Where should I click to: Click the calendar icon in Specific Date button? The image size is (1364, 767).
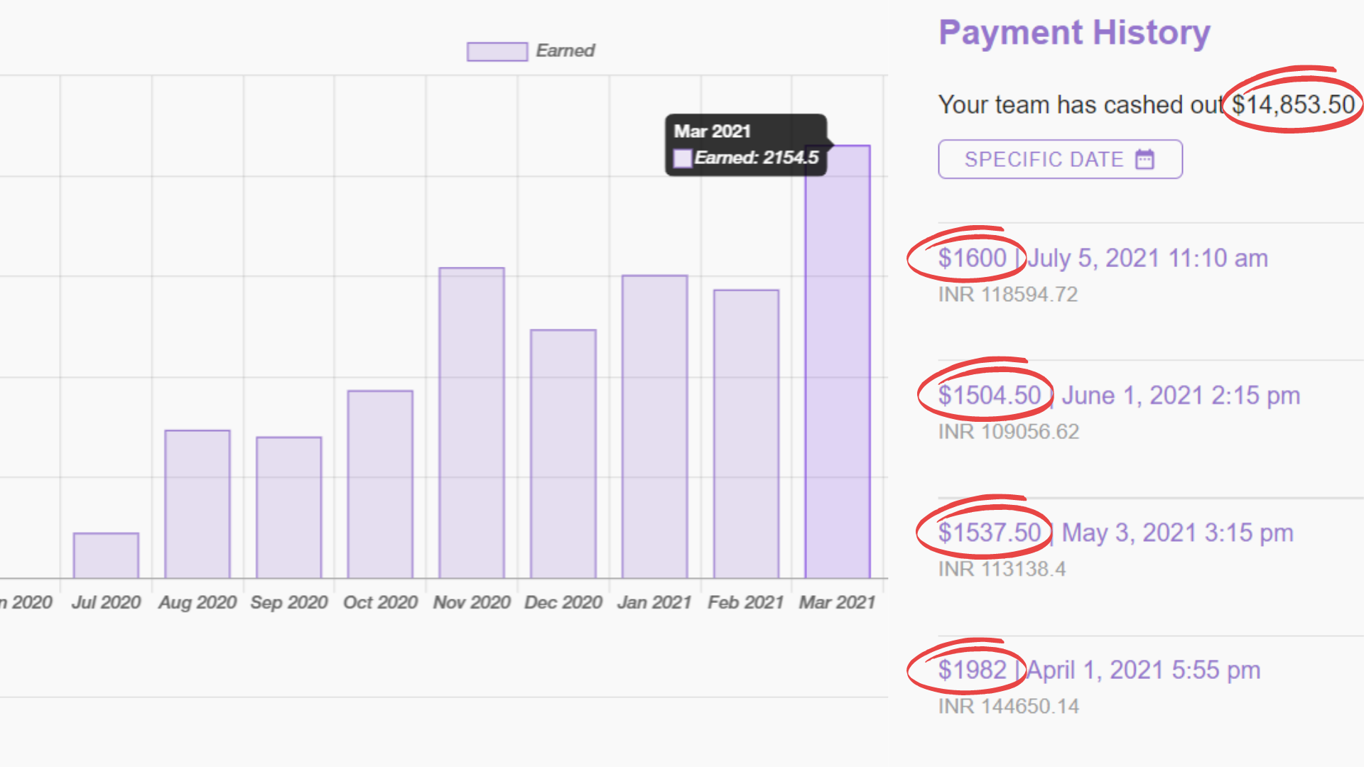coord(1144,159)
